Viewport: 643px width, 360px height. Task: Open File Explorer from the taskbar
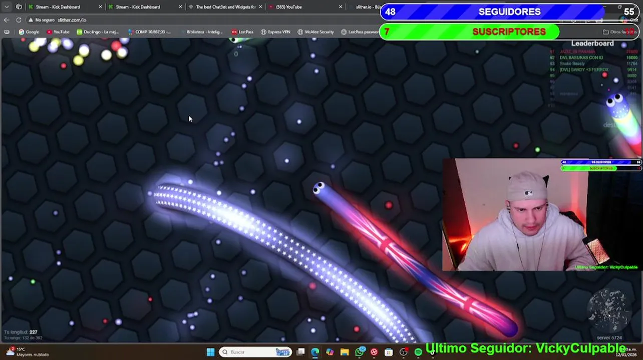(345, 352)
